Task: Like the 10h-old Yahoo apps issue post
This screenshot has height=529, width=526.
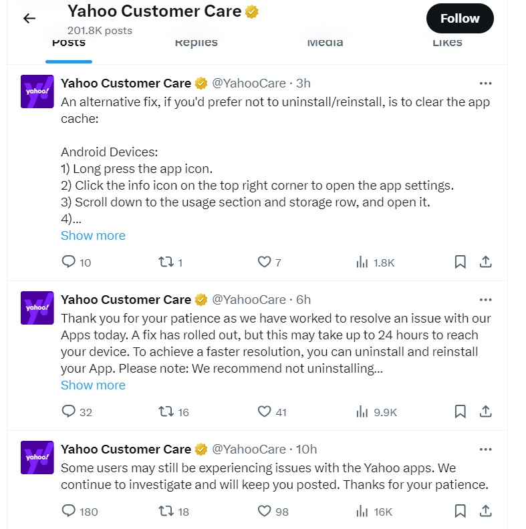Action: coord(265,512)
